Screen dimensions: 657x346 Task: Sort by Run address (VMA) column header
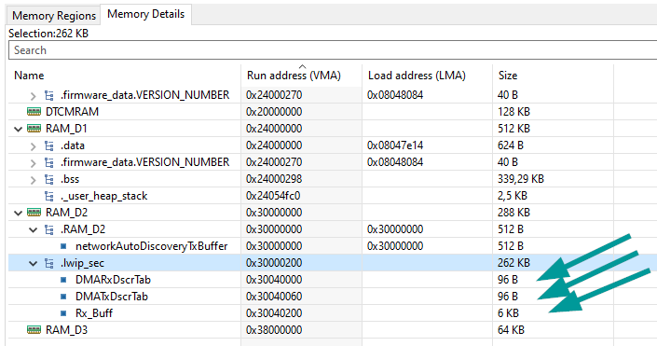294,76
